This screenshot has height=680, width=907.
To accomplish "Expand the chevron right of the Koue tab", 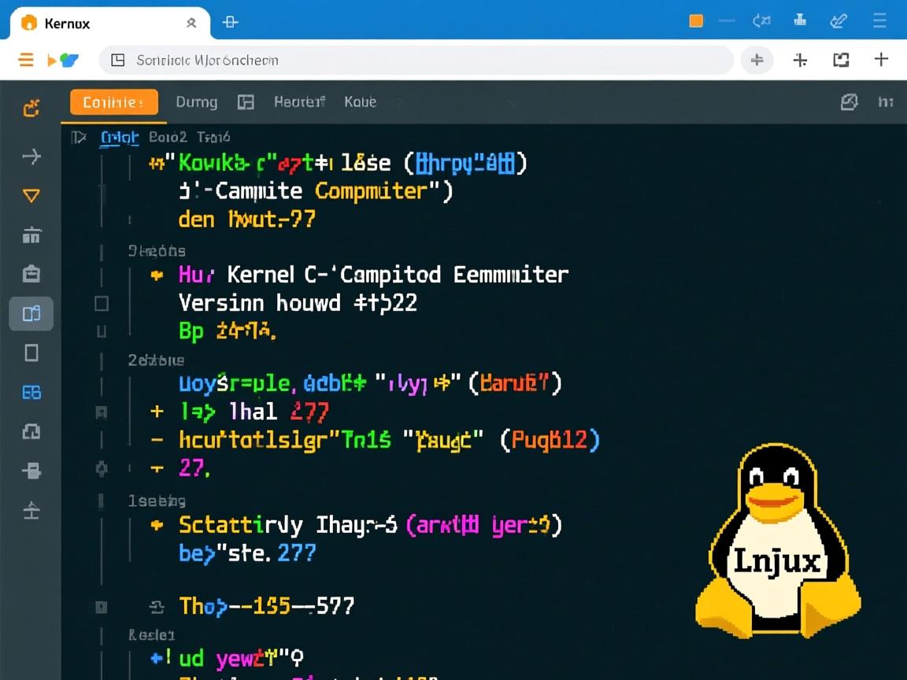I will pyautogui.click(x=400, y=102).
